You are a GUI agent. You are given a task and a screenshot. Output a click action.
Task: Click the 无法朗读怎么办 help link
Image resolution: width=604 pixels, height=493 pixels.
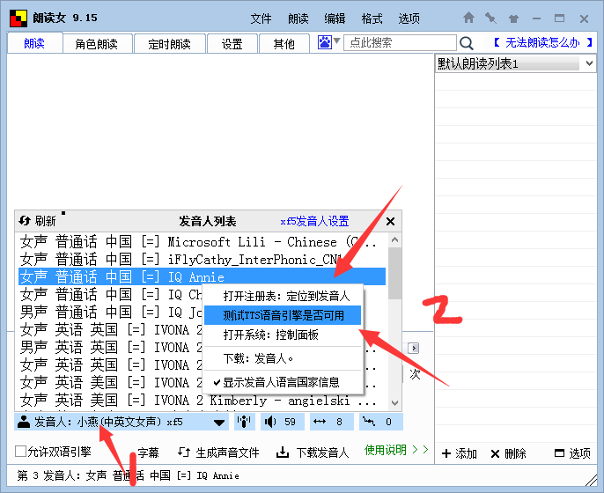542,42
